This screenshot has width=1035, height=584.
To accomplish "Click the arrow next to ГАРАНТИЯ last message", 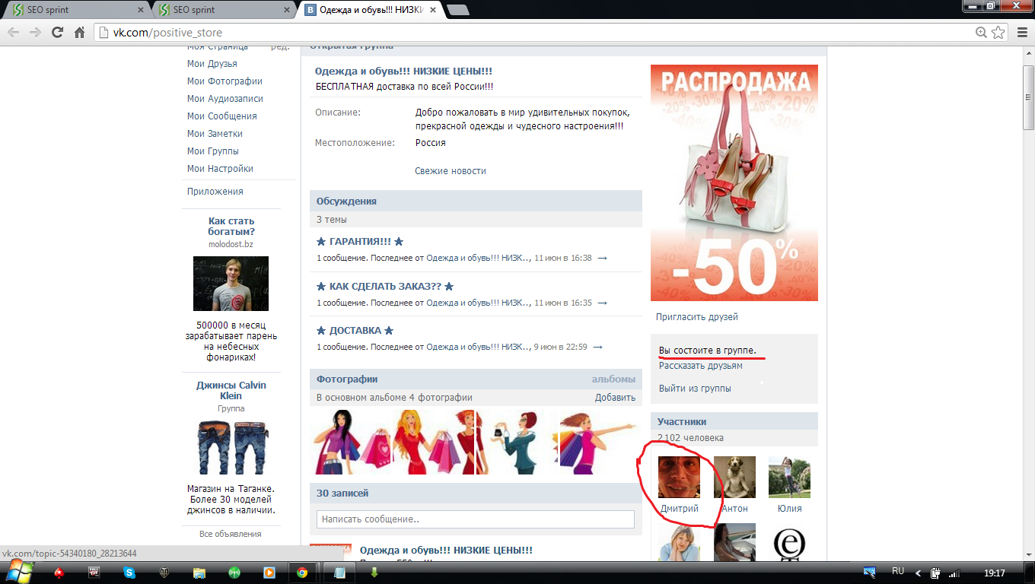I will [602, 259].
